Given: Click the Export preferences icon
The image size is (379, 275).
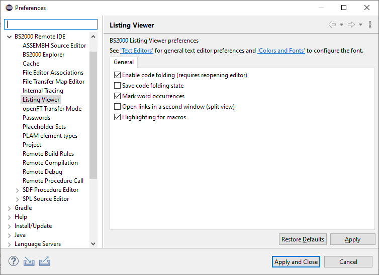Looking at the screenshot, I should (x=45, y=261).
